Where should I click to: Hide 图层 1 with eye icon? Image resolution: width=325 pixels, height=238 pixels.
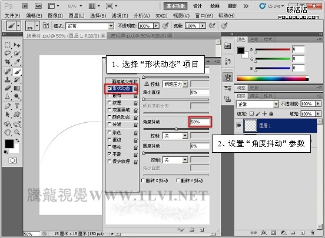pos(239,125)
